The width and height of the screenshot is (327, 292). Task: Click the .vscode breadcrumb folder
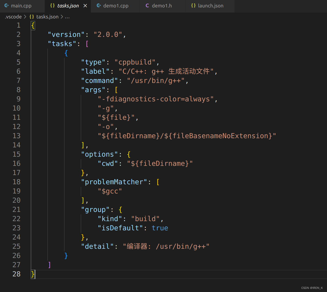click(13, 17)
